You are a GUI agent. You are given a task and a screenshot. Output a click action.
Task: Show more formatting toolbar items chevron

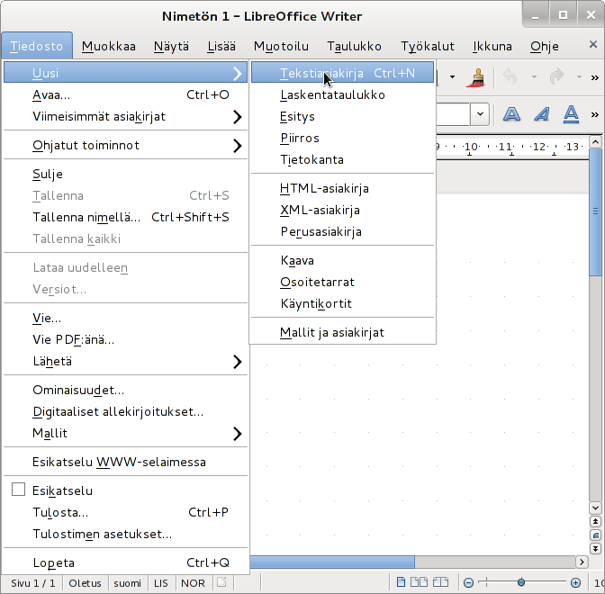(595, 114)
